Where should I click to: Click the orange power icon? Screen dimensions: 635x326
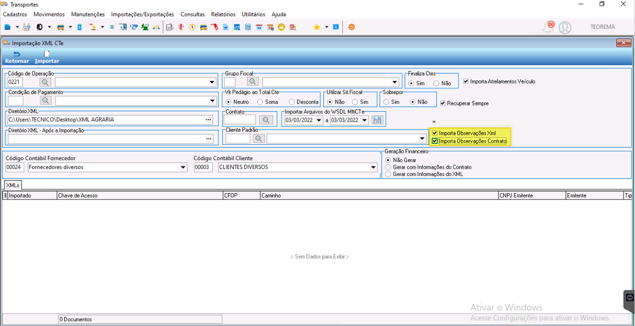pyautogui.click(x=352, y=27)
